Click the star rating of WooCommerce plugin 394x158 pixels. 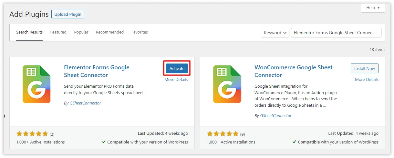click(223, 134)
